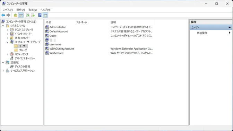
Task: Expand the サービスとアプリケーション node
Action: tap(3, 71)
